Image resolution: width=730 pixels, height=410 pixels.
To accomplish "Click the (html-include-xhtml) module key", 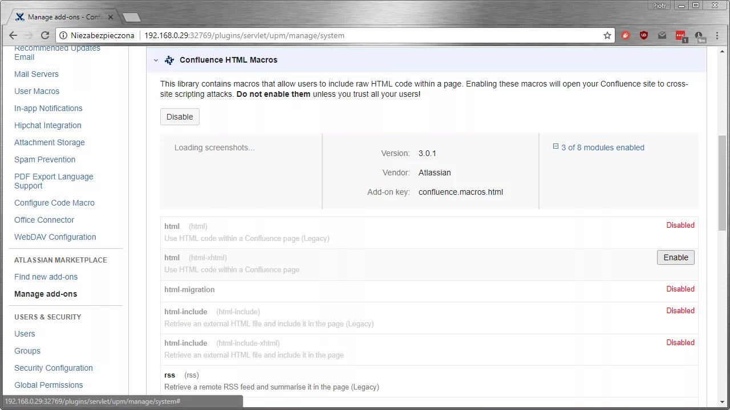I will [x=248, y=343].
